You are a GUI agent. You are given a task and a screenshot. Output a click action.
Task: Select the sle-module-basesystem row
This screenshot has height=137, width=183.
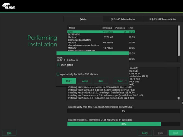(101, 40)
